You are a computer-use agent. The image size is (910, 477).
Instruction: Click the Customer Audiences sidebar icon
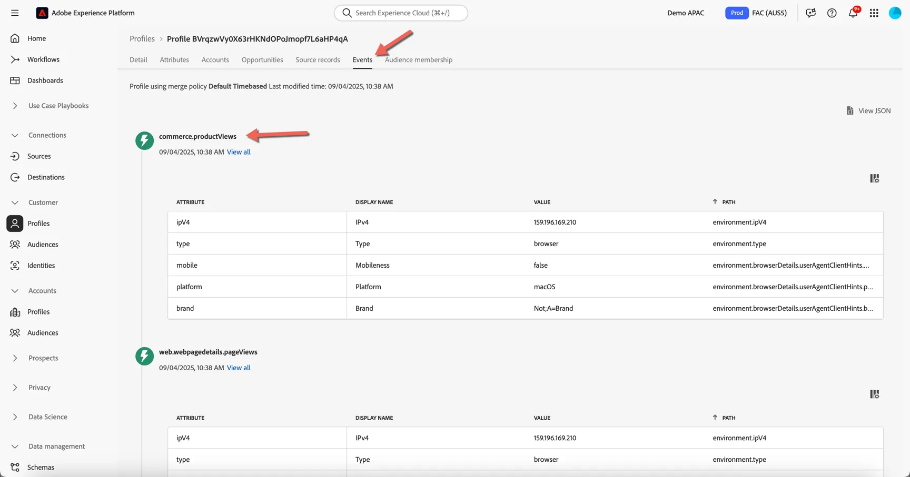coord(15,245)
